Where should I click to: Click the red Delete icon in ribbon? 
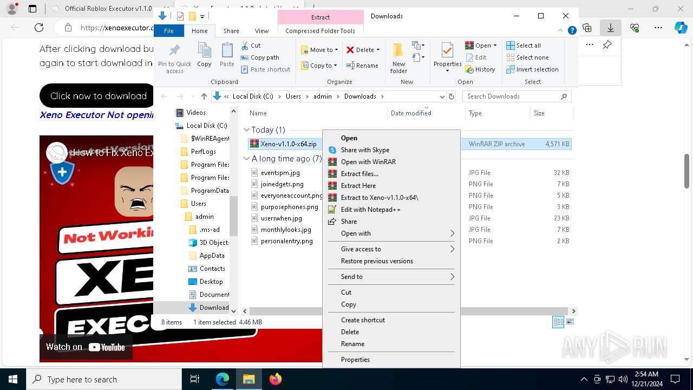[x=350, y=50]
